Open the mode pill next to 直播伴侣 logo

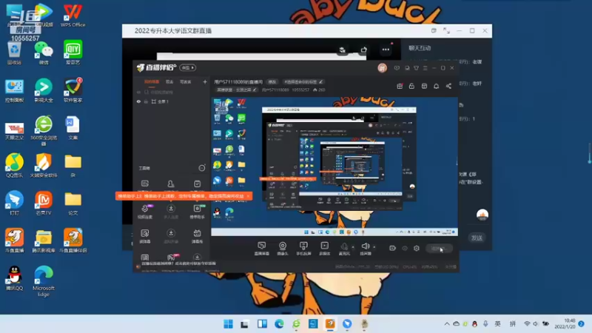[188, 67]
